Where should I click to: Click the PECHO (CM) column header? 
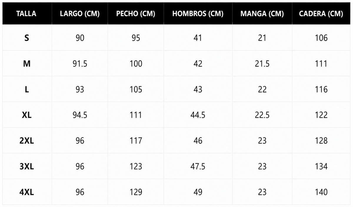[x=136, y=14]
